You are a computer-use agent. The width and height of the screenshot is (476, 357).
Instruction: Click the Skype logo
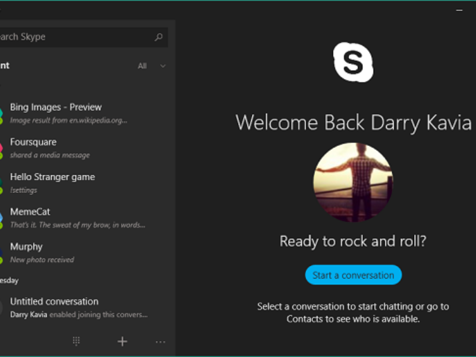point(353,62)
